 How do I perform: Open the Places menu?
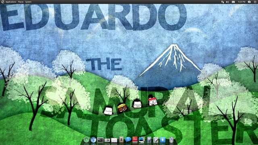click(x=21, y=2)
